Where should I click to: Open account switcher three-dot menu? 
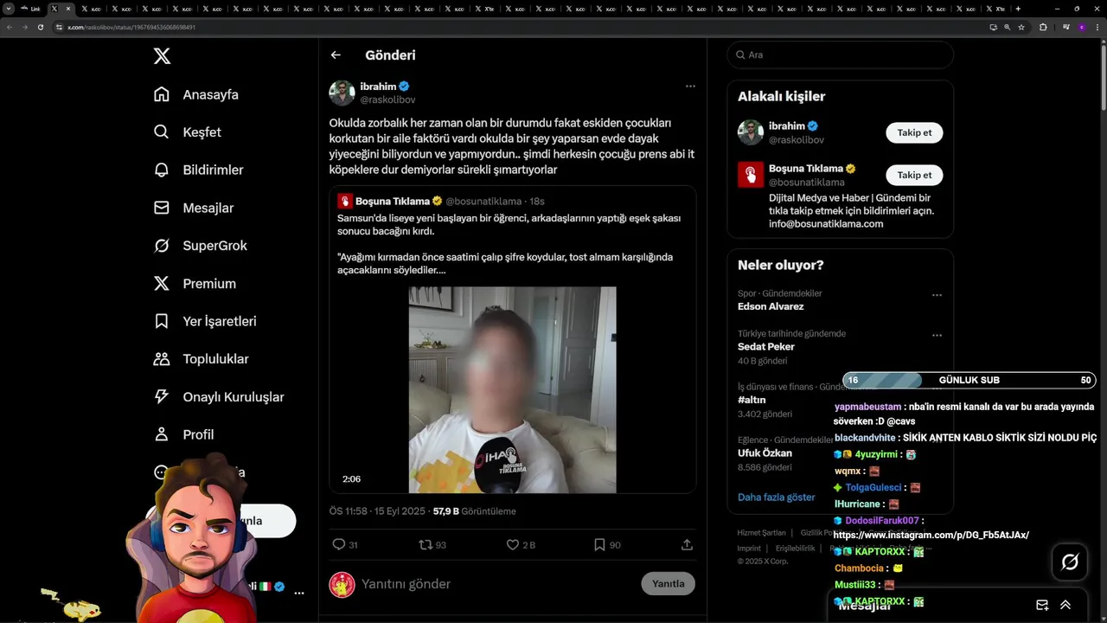[299, 593]
